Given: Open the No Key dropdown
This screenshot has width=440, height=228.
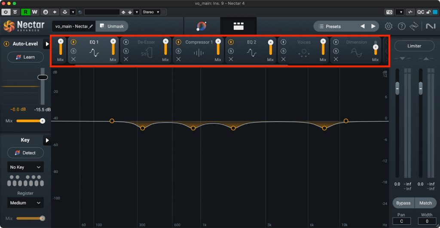Looking at the screenshot, I should 25,167.
